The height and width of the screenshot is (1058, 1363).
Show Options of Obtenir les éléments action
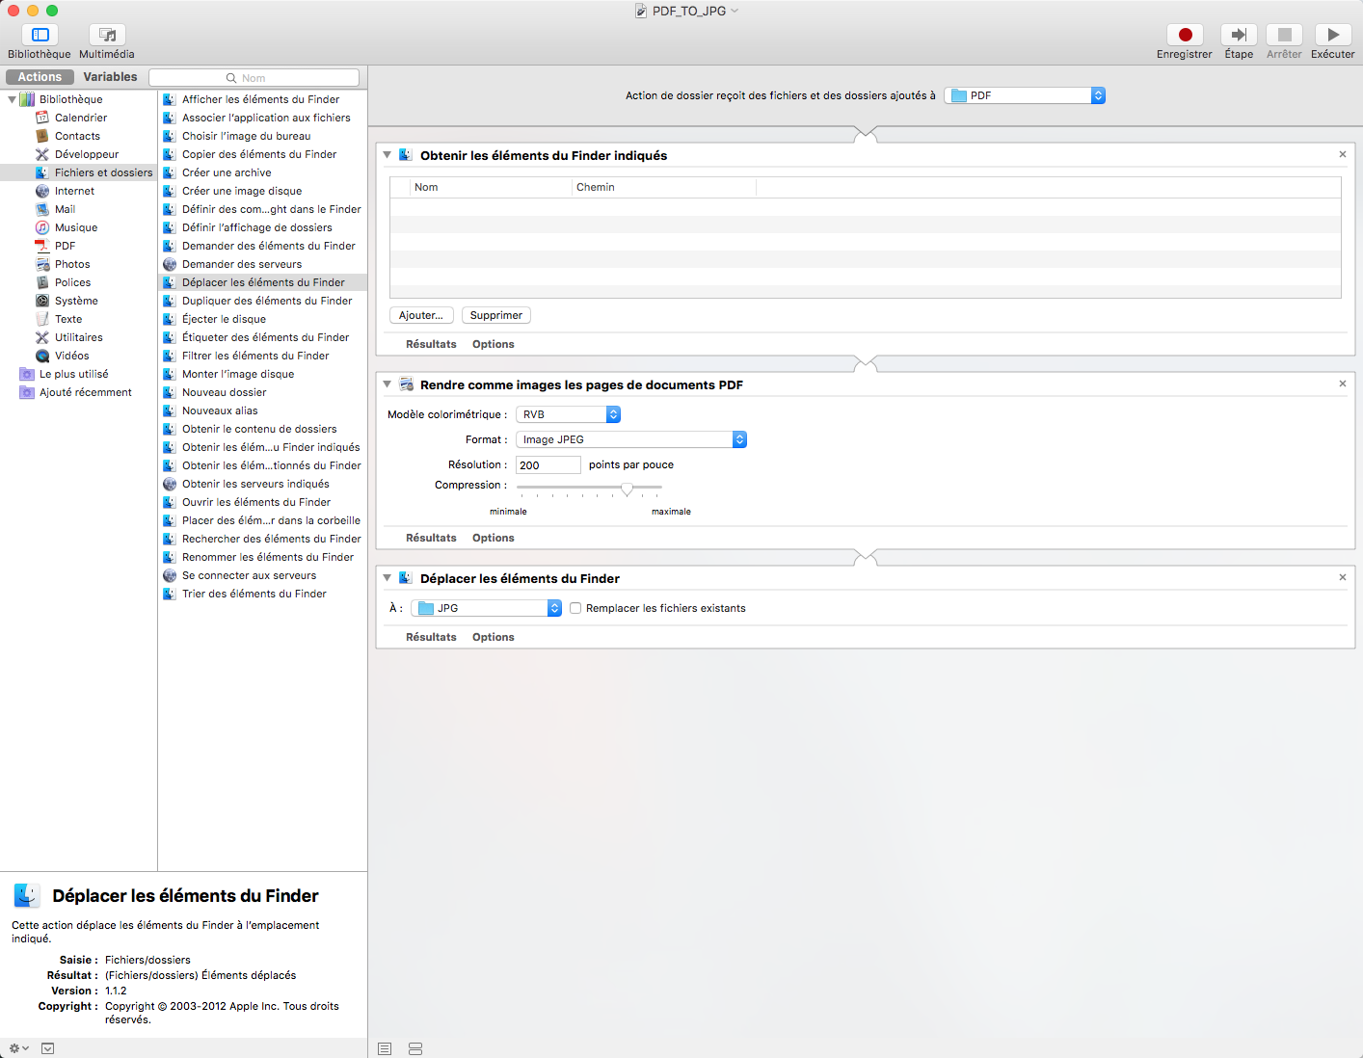tap(493, 344)
